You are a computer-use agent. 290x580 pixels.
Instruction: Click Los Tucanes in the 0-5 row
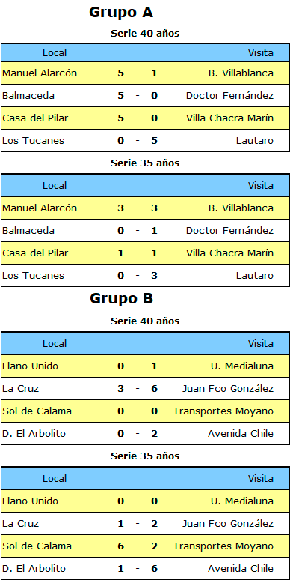pos(33,141)
